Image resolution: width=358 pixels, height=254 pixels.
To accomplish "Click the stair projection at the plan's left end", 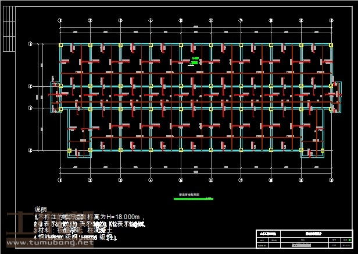I will (x=56, y=97).
